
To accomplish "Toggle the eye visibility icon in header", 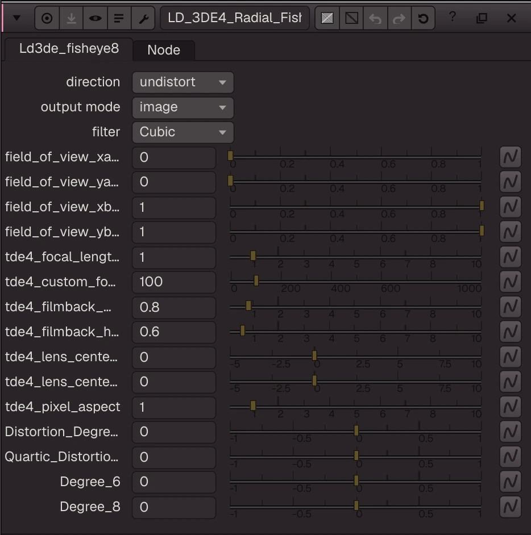I will [x=95, y=18].
